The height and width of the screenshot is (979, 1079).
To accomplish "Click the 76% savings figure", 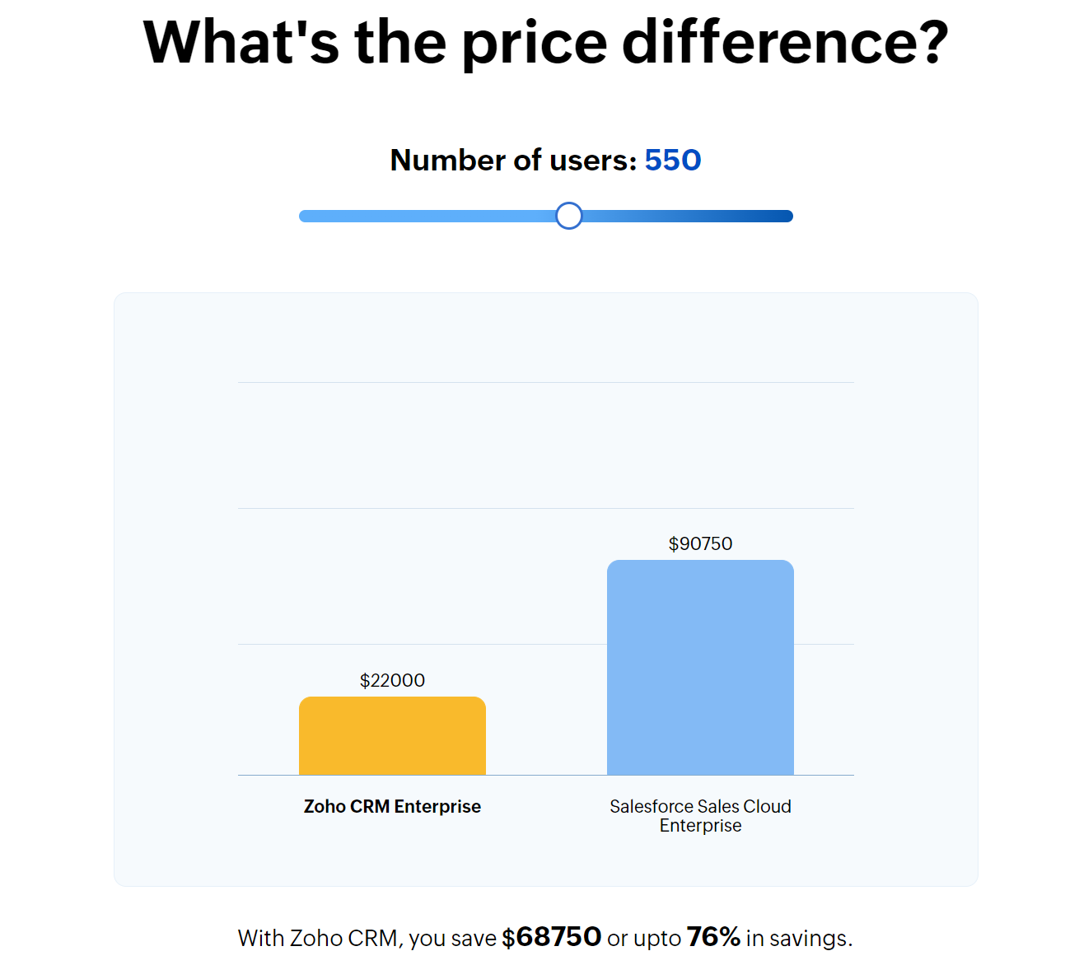I will pos(713,937).
